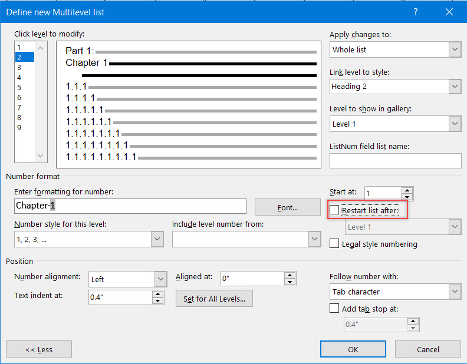
Task: Select level 9 in the level list
Action: click(x=25, y=128)
